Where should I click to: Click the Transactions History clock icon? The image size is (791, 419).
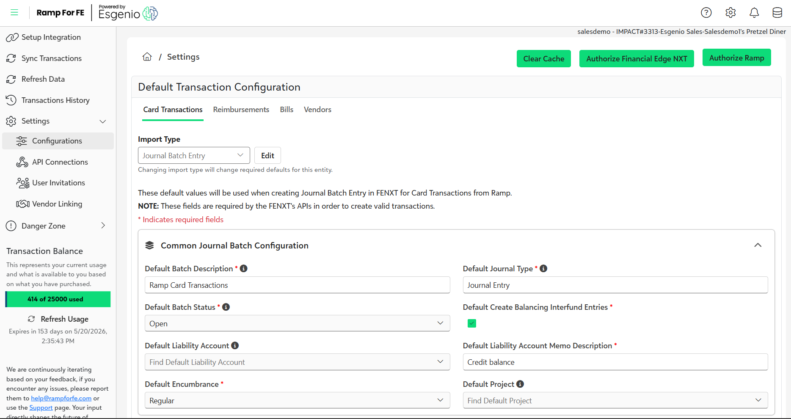pyautogui.click(x=11, y=100)
